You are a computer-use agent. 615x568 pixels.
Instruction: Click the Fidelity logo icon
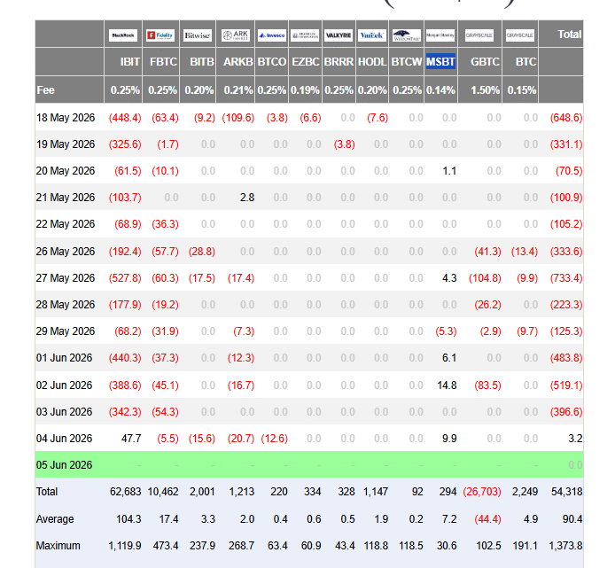click(160, 35)
